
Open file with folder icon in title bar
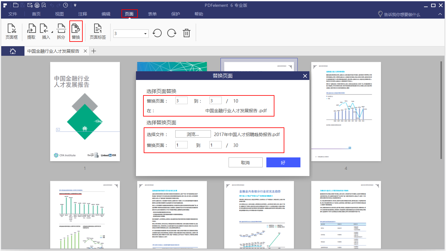click(x=15, y=5)
